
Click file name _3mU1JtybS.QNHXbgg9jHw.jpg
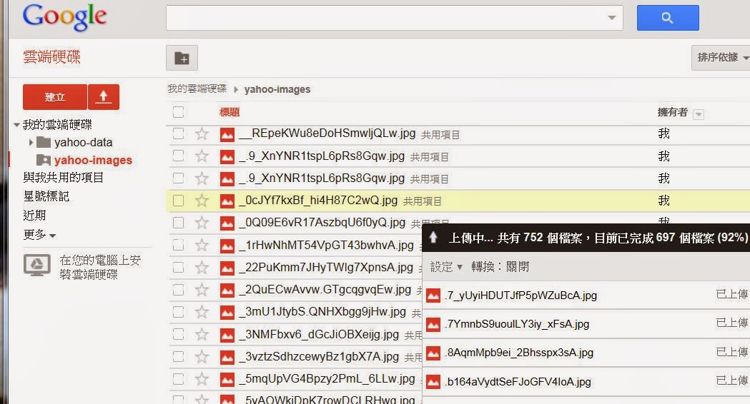(322, 312)
